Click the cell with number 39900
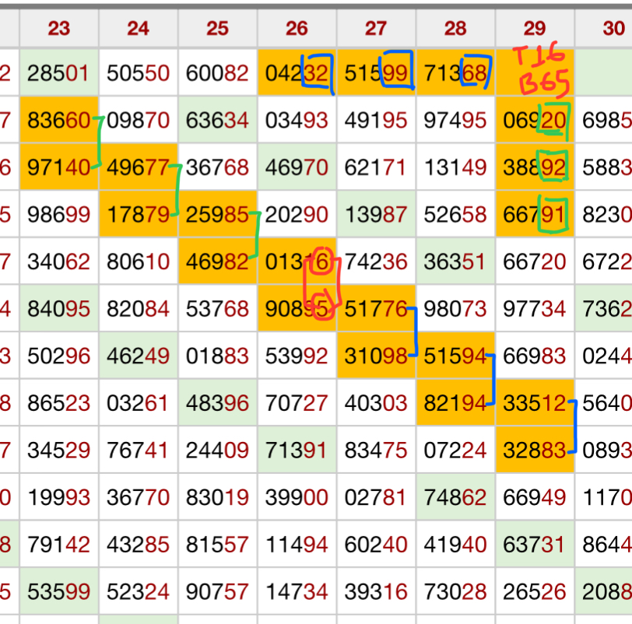 297,496
